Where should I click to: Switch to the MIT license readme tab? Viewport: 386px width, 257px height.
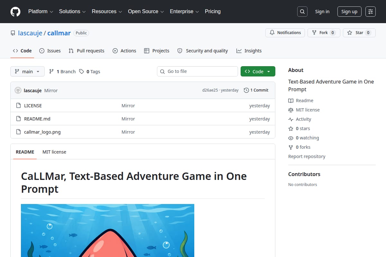coord(54,152)
